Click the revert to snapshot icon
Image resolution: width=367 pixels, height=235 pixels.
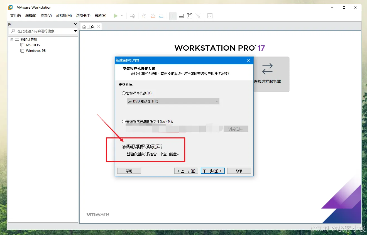pyautogui.click(x=153, y=16)
